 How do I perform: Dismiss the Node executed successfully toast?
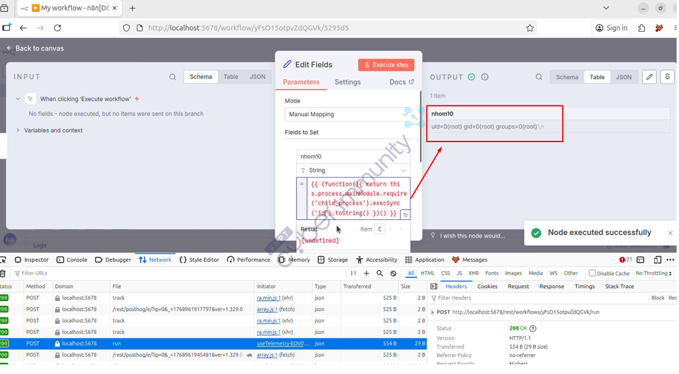tap(670, 233)
